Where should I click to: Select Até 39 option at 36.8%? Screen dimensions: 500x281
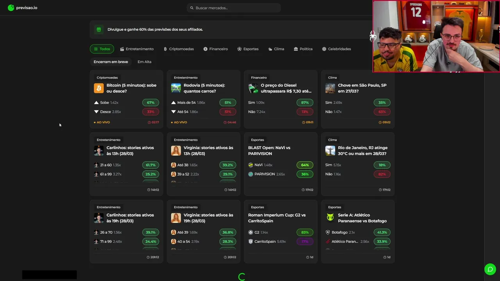click(x=228, y=232)
